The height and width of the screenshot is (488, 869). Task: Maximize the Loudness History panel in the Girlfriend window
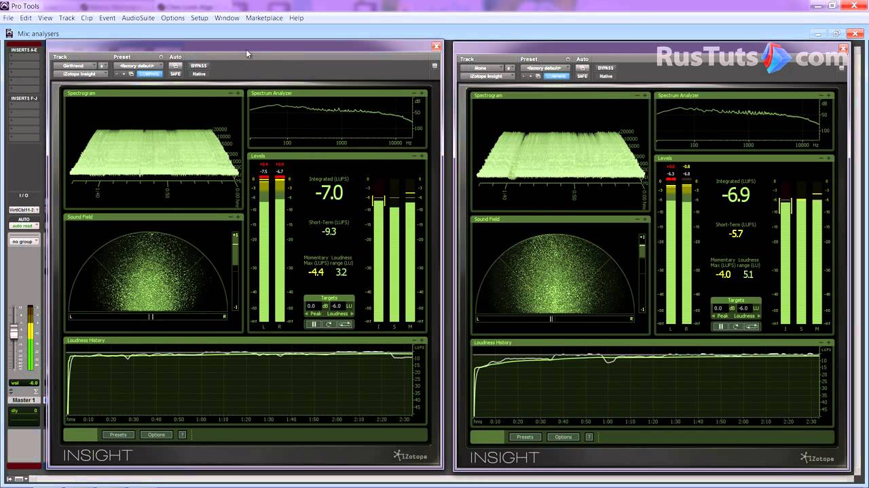422,340
